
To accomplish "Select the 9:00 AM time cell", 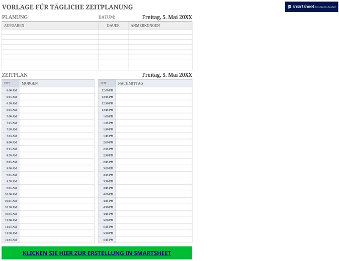I will click(11, 168).
